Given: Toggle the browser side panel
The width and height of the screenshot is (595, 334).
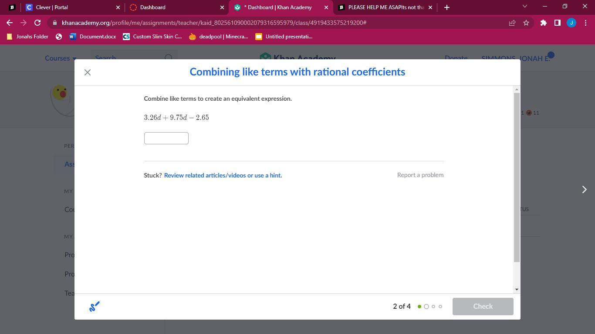Looking at the screenshot, I should (557, 23).
